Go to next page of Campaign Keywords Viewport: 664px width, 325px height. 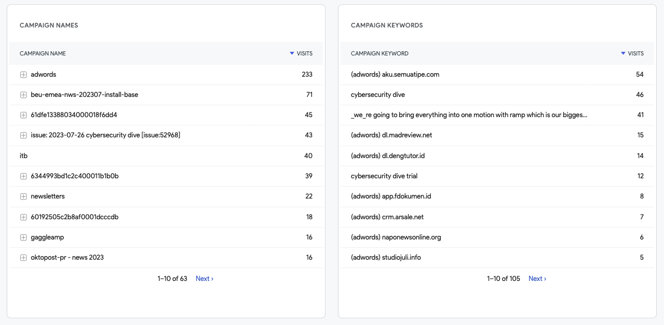pyautogui.click(x=537, y=279)
